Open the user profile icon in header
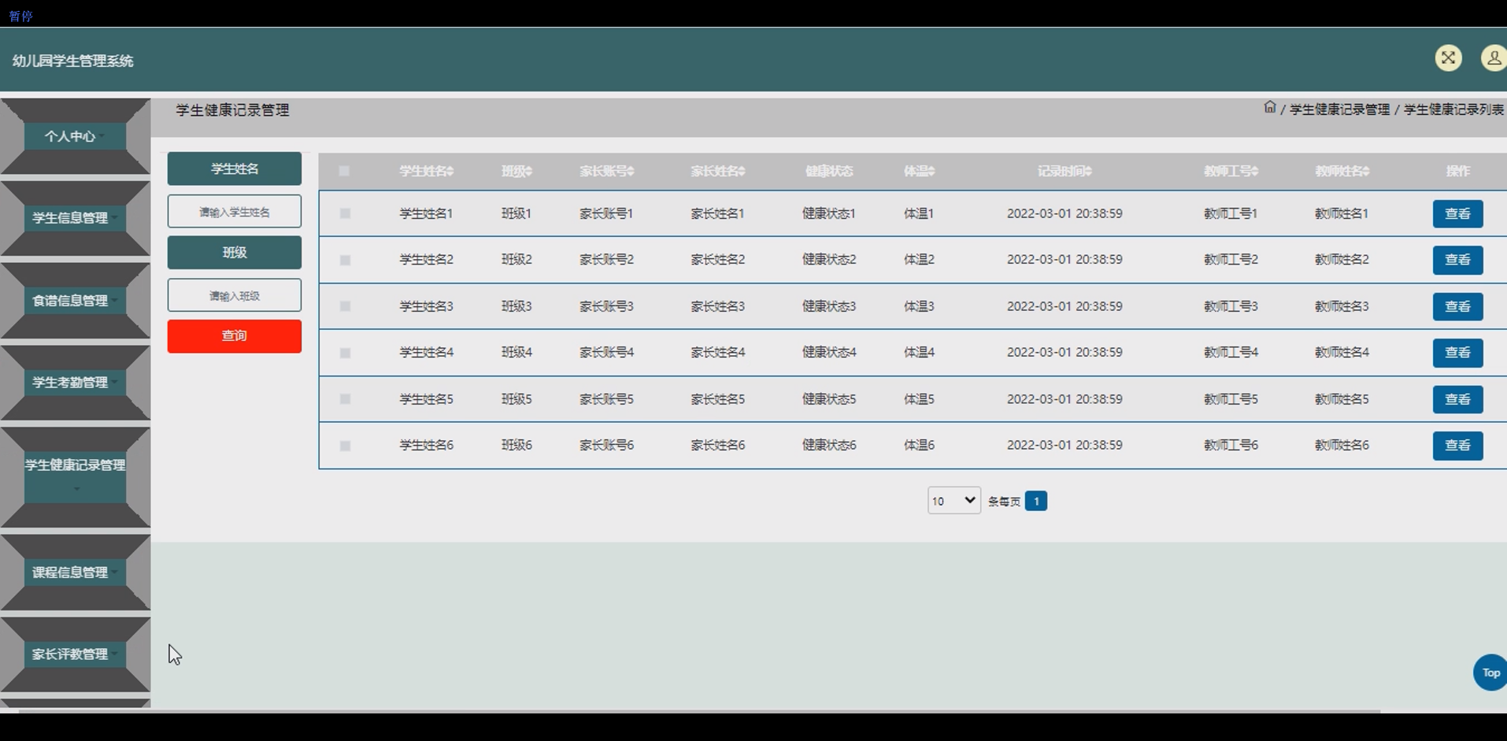1507x741 pixels. [x=1493, y=58]
